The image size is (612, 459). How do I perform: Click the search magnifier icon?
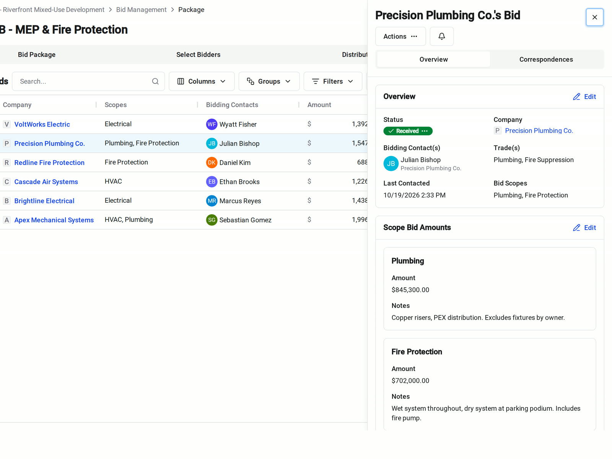click(155, 81)
